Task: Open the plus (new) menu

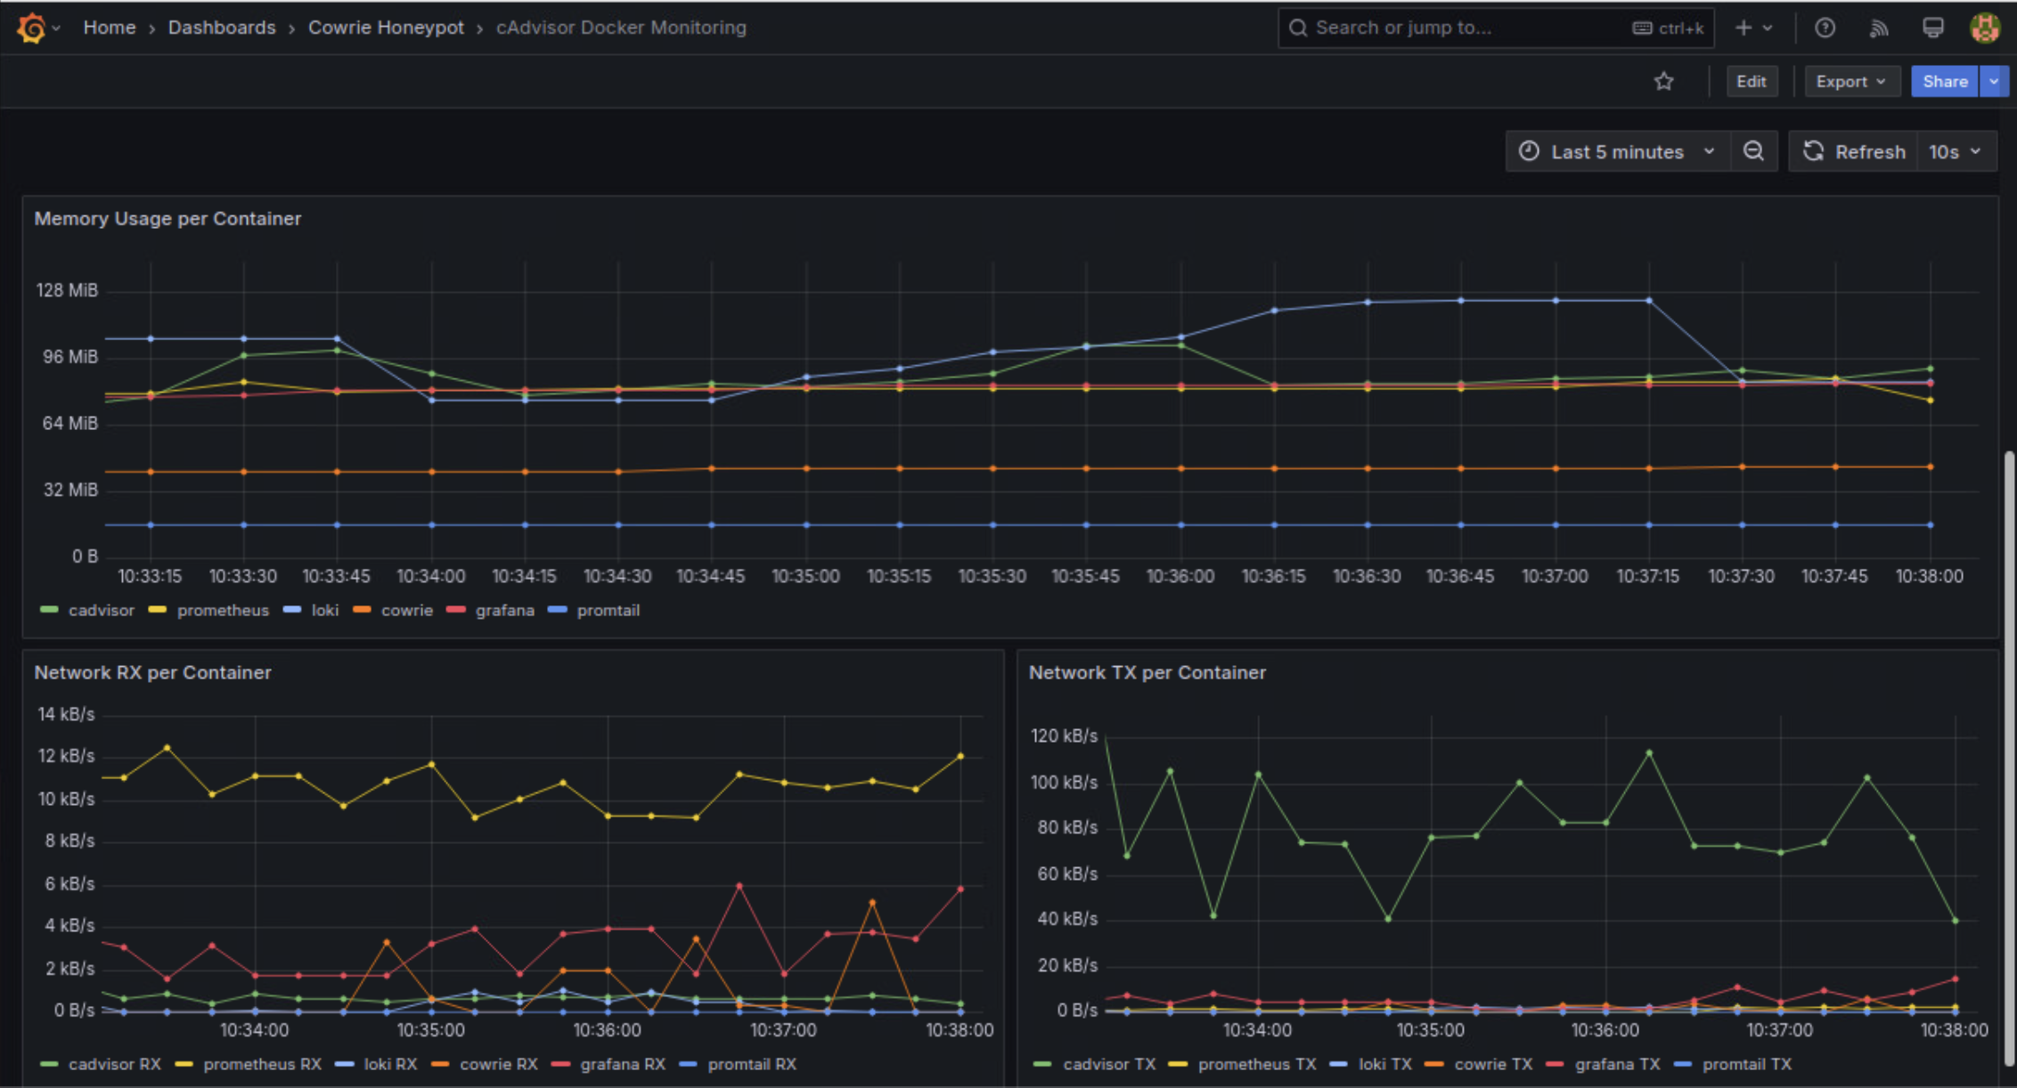Action: 1753,28
